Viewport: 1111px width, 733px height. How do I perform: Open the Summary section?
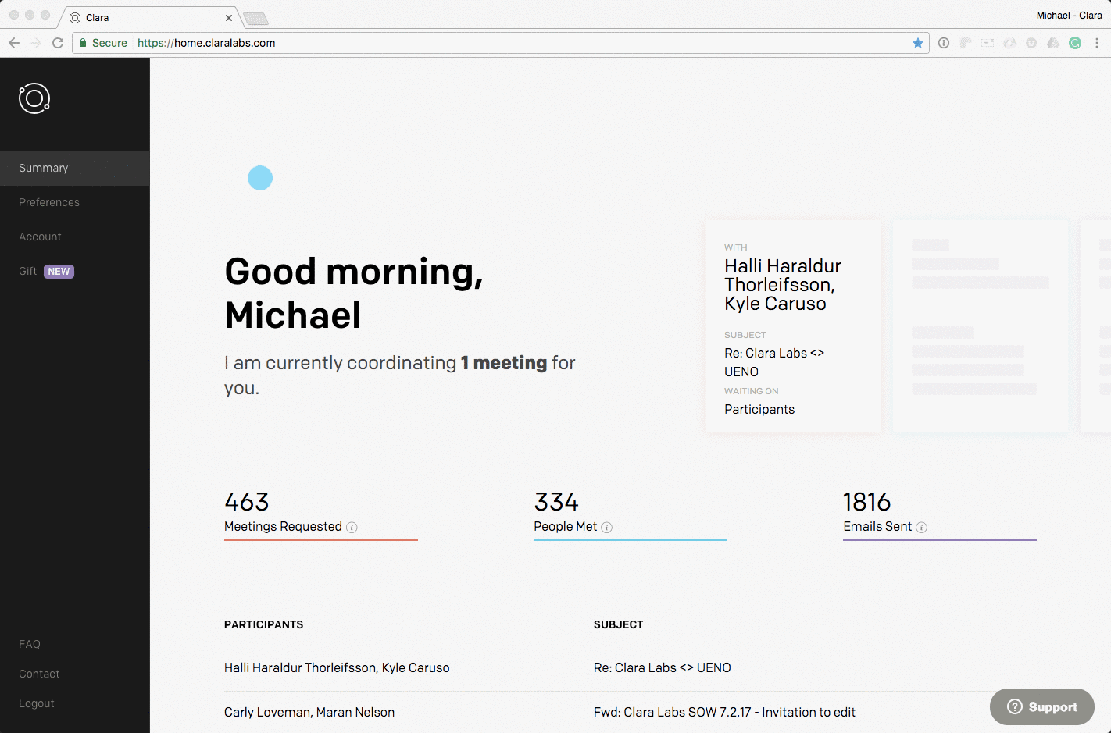pyautogui.click(x=74, y=169)
